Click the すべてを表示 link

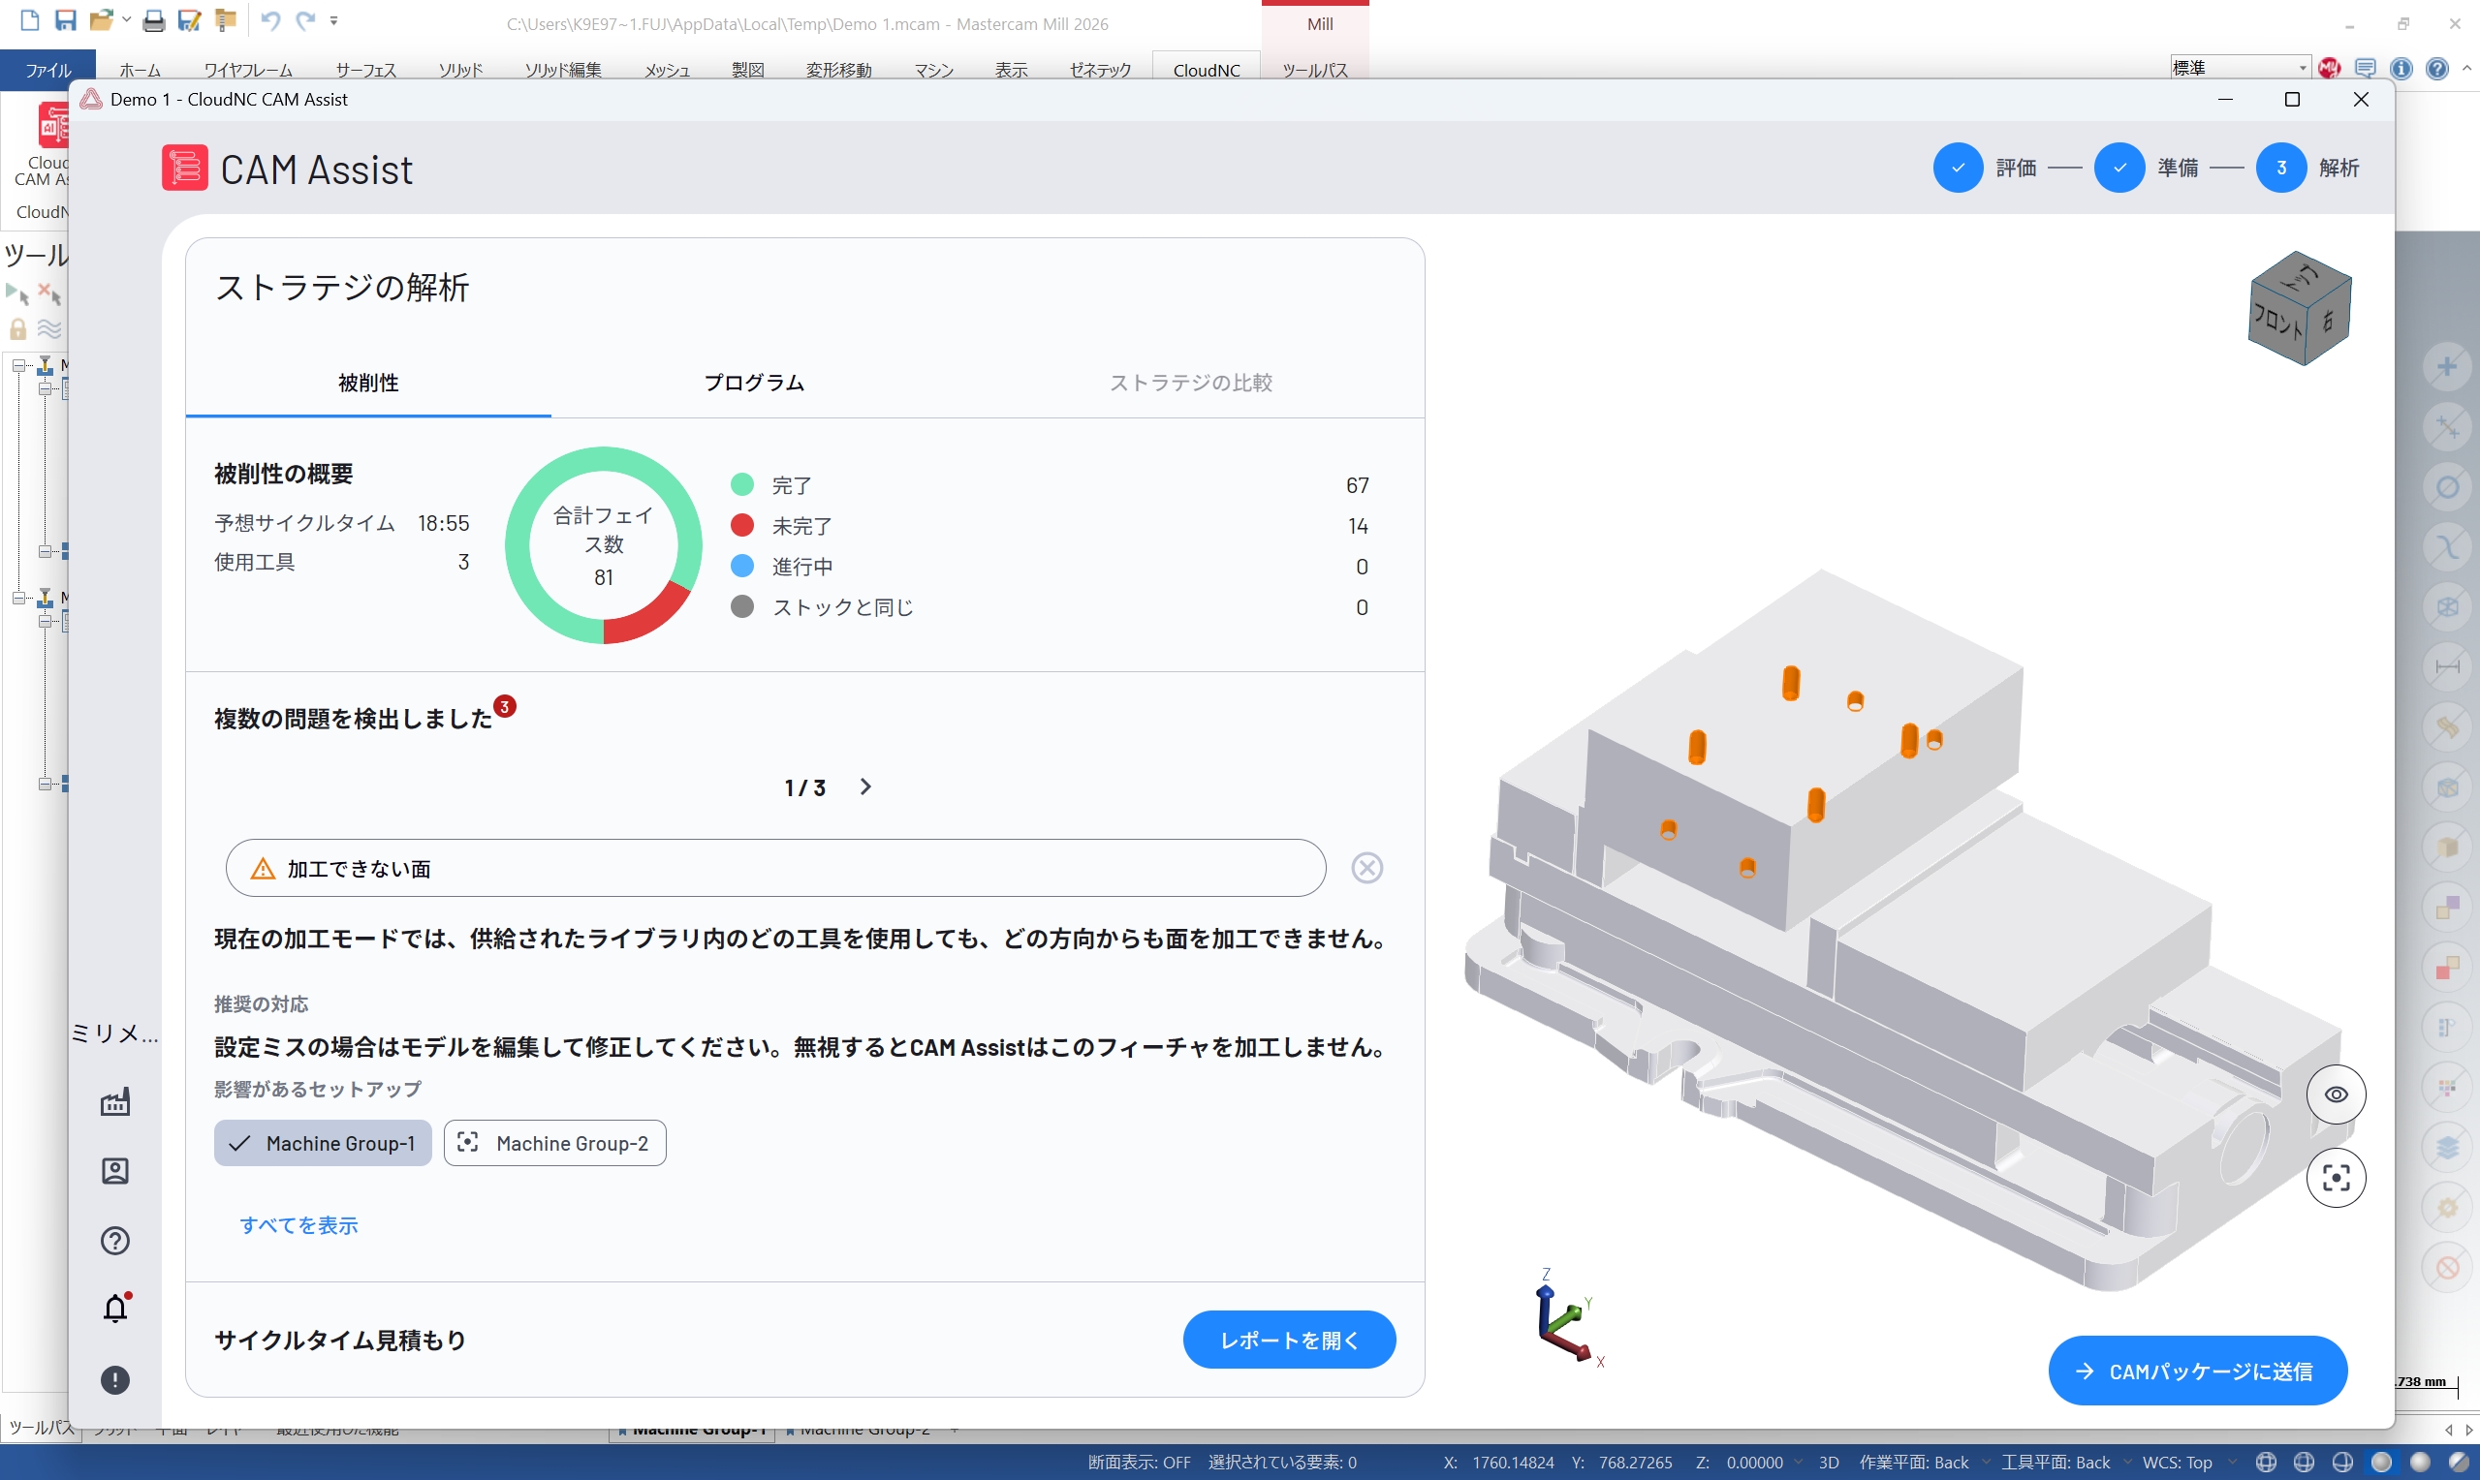[298, 1224]
